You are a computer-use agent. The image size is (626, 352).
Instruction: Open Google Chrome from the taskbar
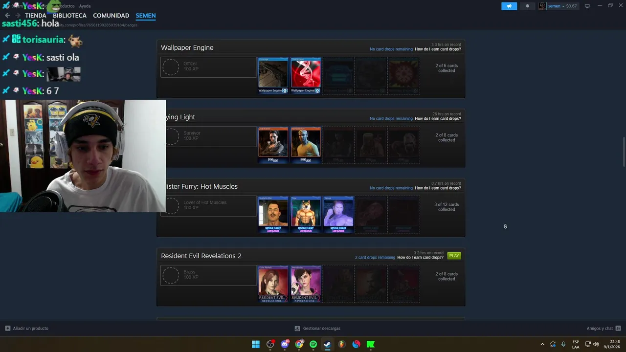click(x=299, y=344)
